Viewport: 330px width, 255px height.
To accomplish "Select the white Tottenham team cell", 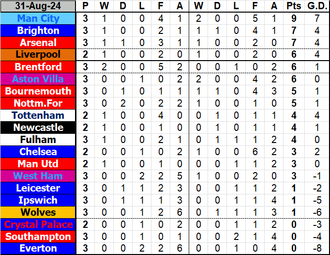I will tap(38, 115).
